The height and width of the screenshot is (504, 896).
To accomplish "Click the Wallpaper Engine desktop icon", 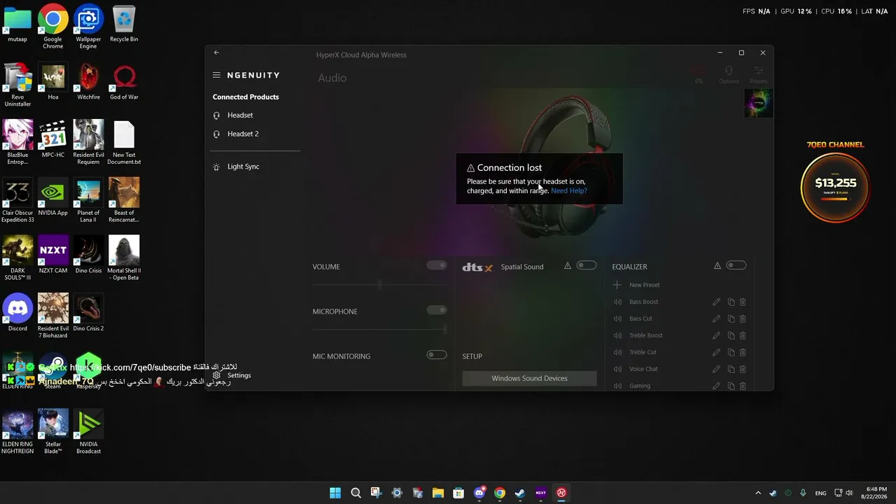I will [88, 27].
